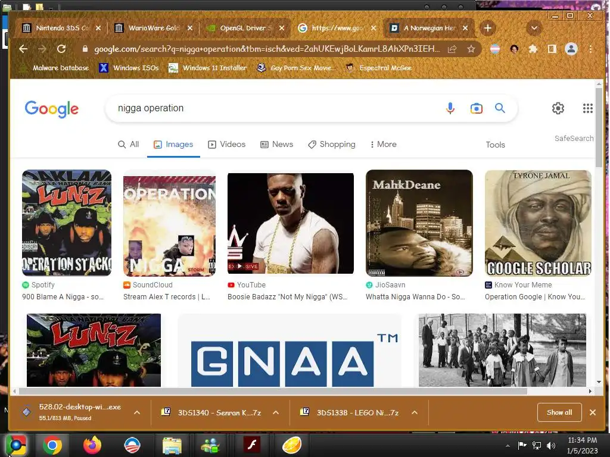Open File Explorer from the taskbar
The width and height of the screenshot is (610, 457).
pyautogui.click(x=172, y=445)
